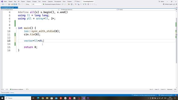This screenshot has height=100, width=178.
Task: Click the vector<ll>dt; code line
Action: point(34,41)
